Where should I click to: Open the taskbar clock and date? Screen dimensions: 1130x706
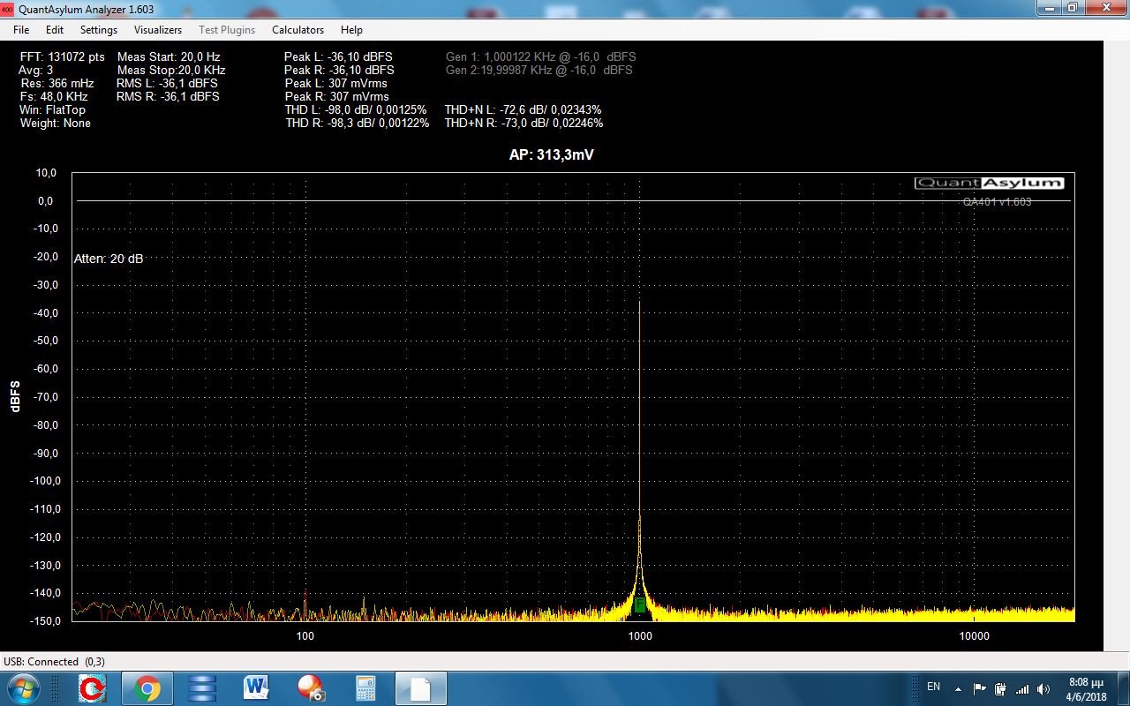[1086, 688]
